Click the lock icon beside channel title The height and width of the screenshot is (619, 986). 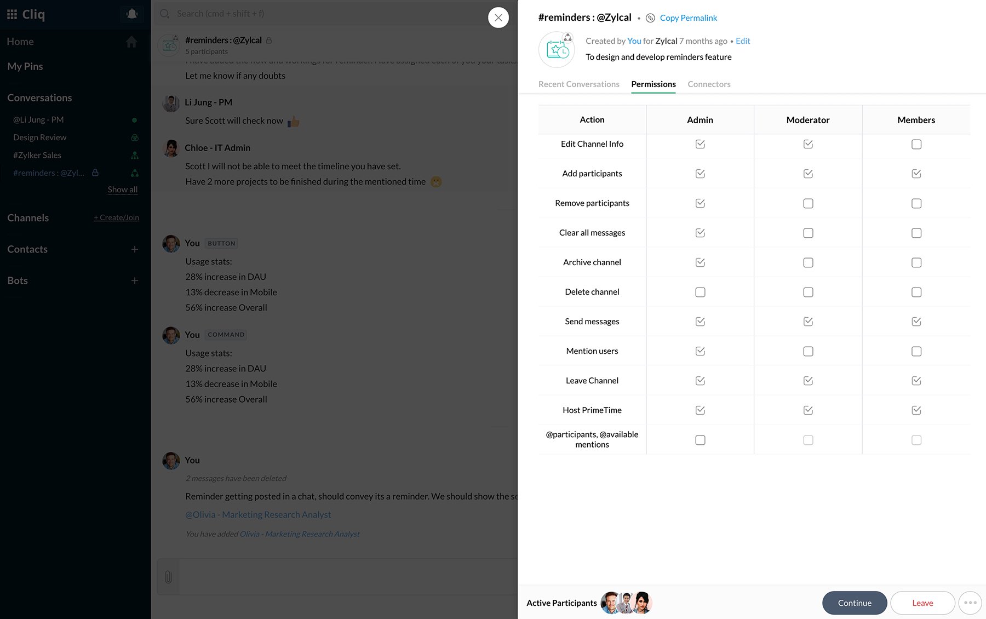(x=269, y=40)
